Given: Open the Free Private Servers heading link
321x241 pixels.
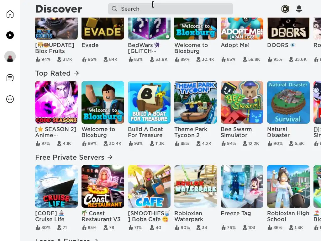Looking at the screenshot, I should pyautogui.click(x=70, y=157).
